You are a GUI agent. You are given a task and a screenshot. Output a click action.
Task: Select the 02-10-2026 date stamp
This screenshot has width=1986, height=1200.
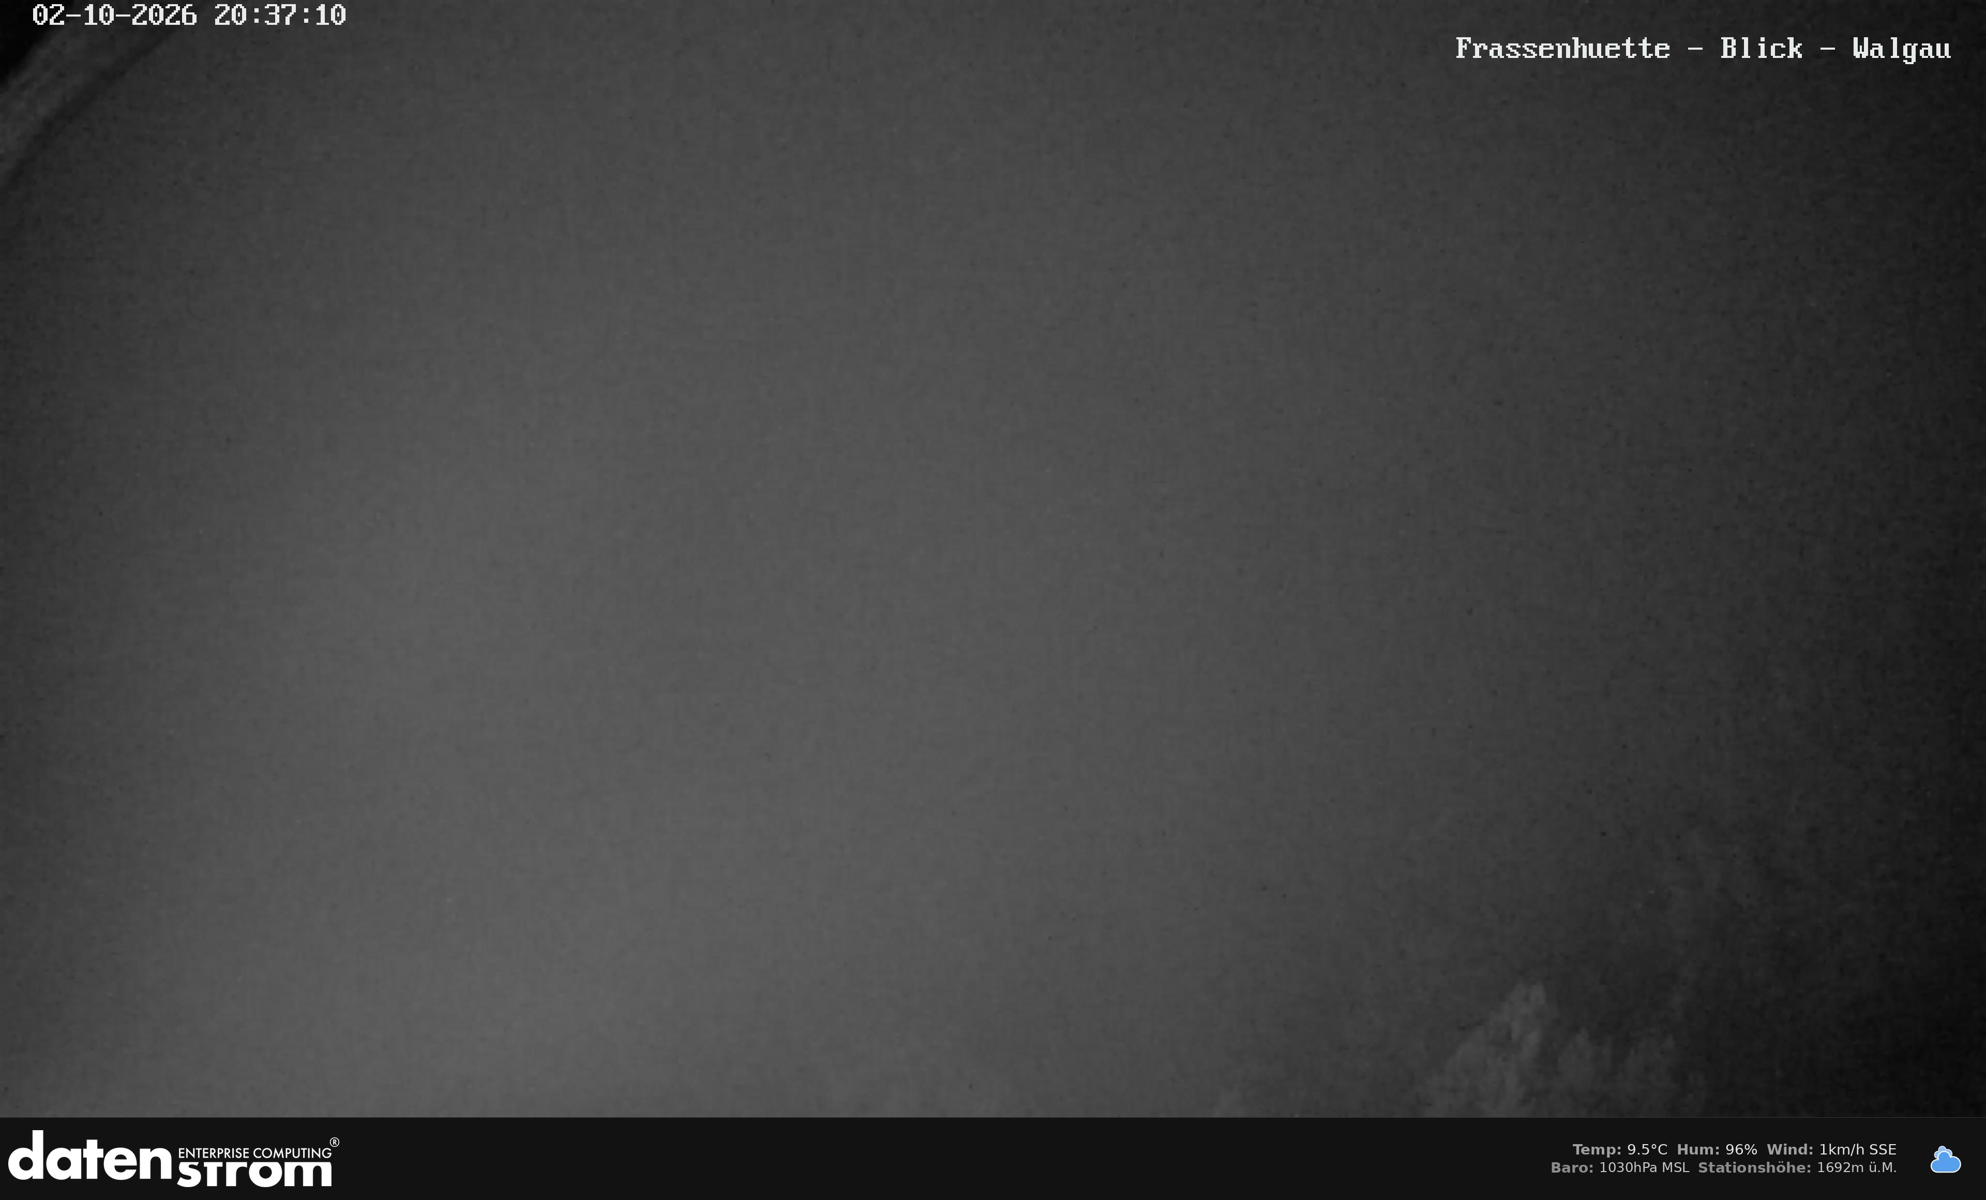coord(114,16)
